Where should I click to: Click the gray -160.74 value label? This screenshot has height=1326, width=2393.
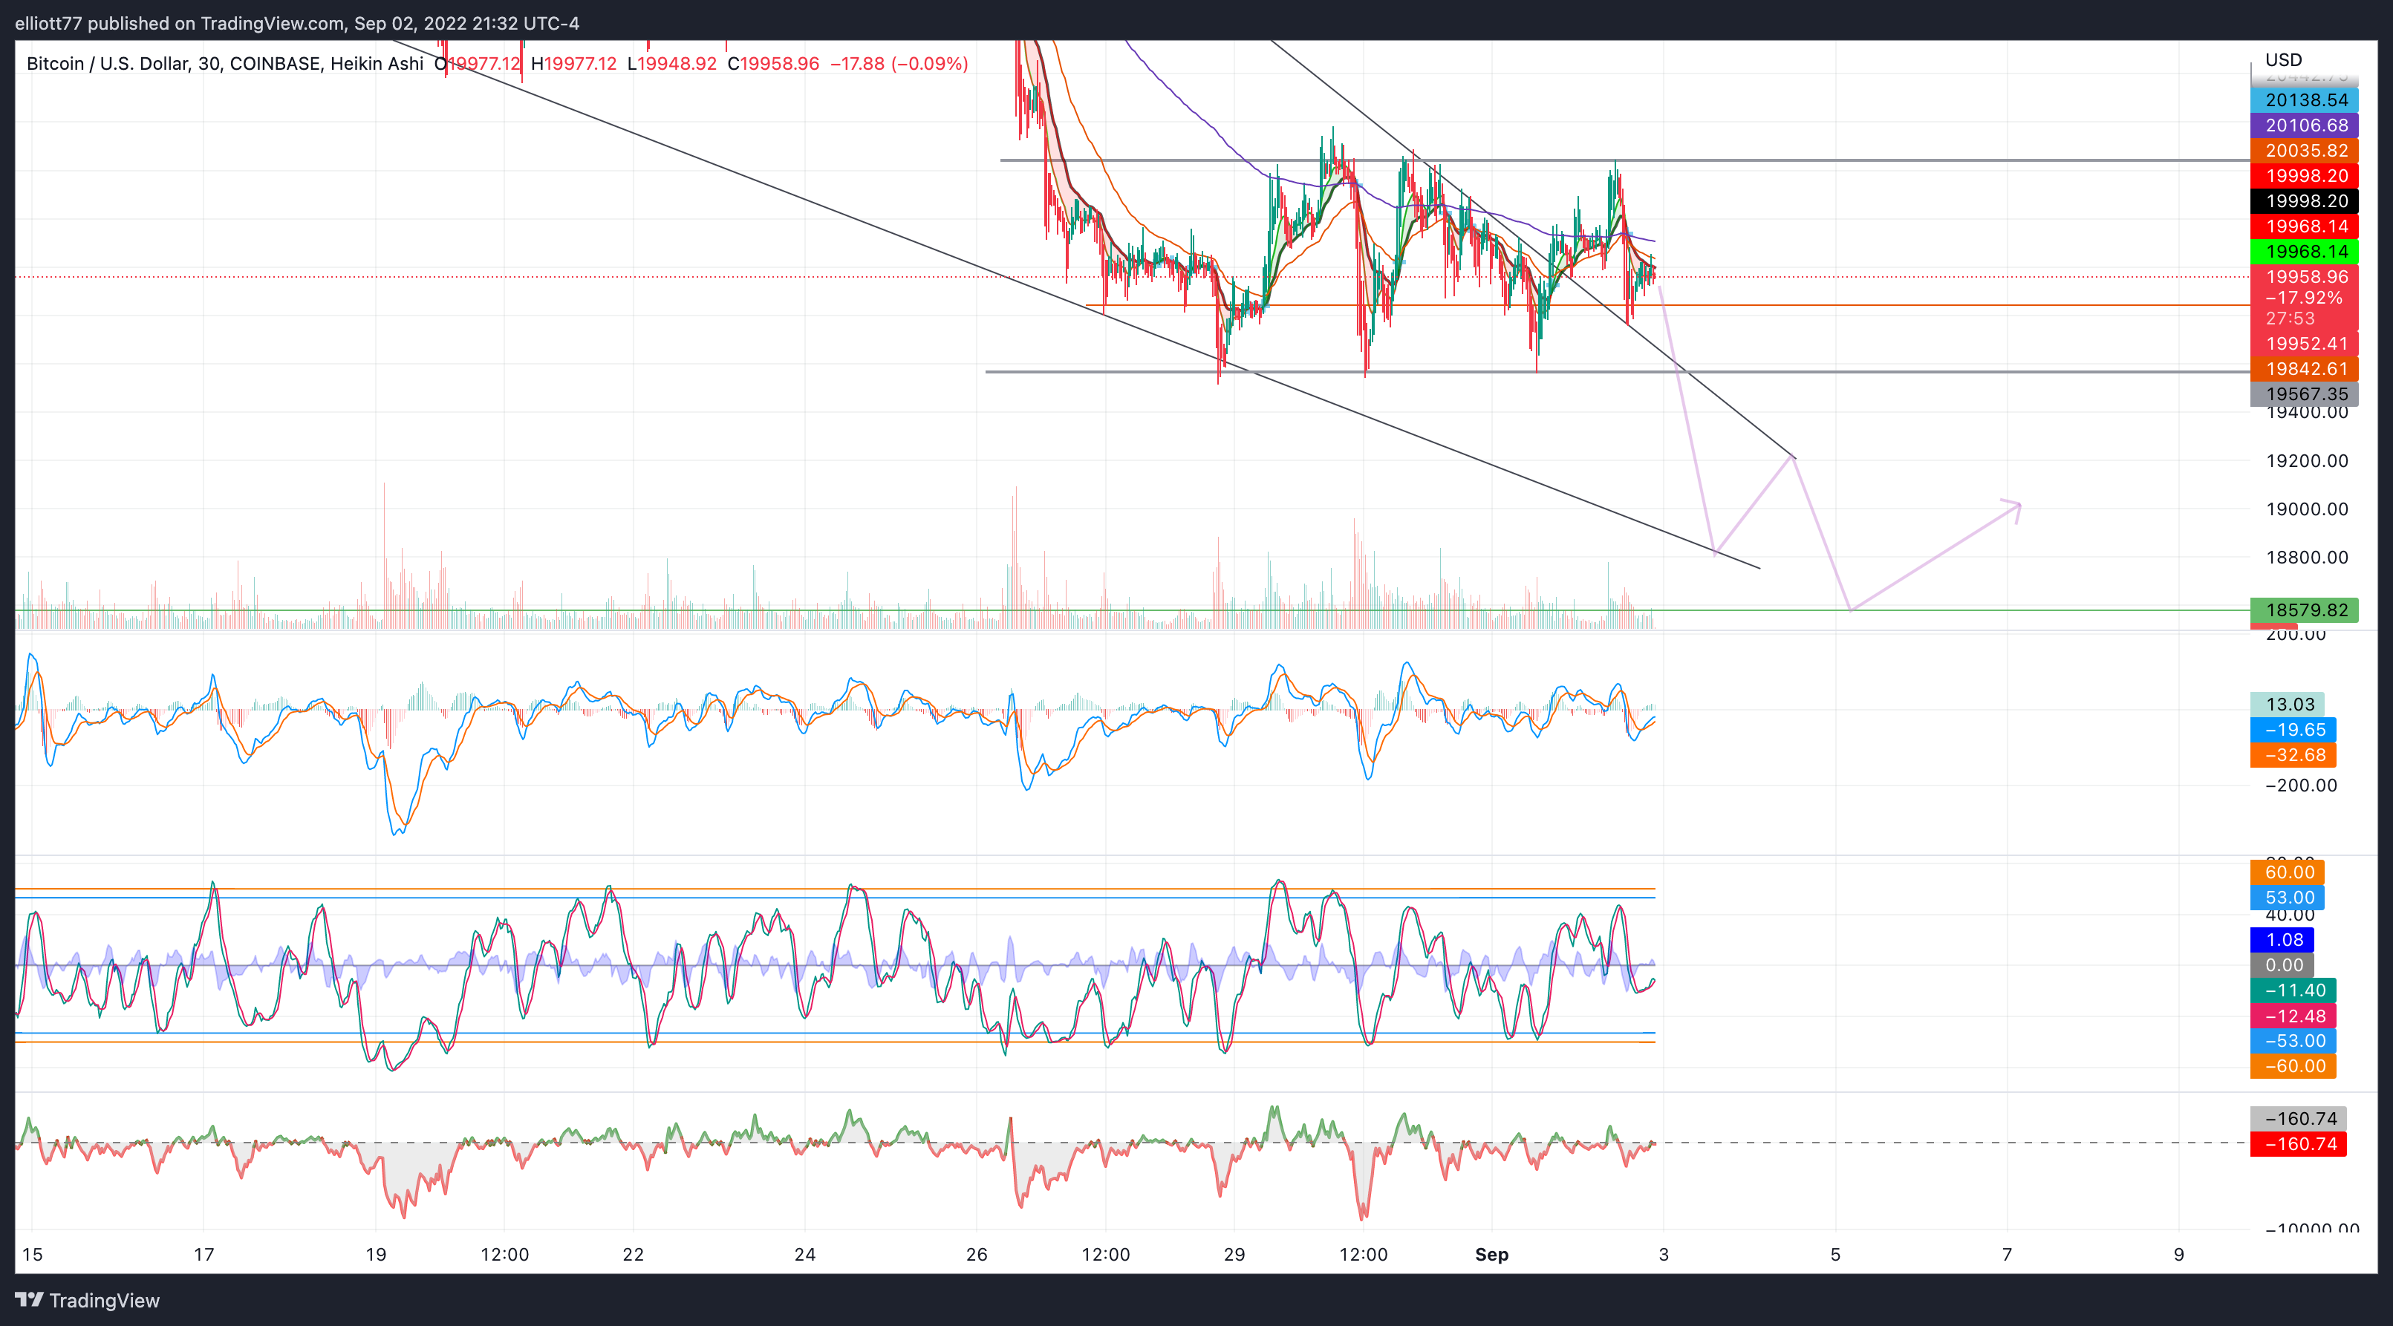(2298, 1119)
